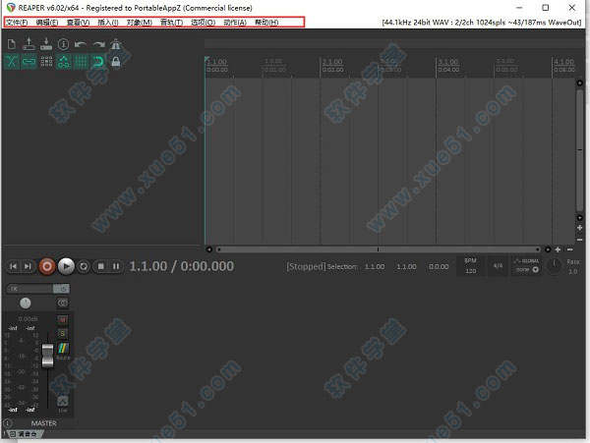Toggle envelope points move with items
This screenshot has width=590, height=443.
coord(64,61)
